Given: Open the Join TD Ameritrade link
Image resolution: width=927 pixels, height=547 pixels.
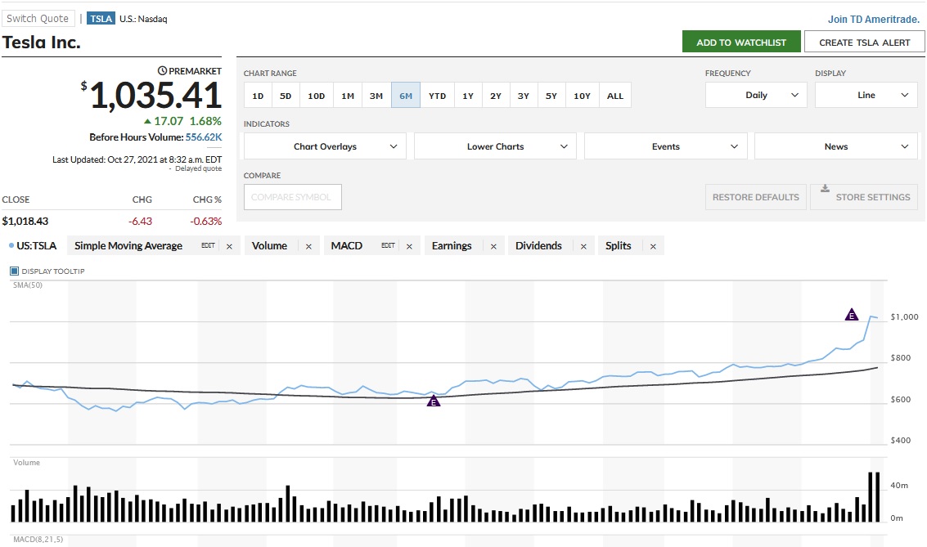Looking at the screenshot, I should coord(874,19).
